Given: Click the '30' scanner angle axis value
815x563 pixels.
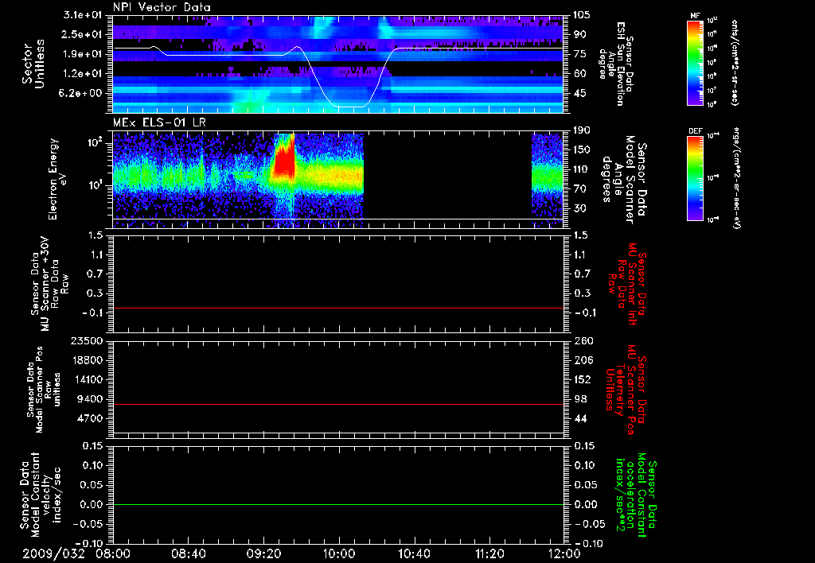Looking at the screenshot, I should (x=579, y=209).
